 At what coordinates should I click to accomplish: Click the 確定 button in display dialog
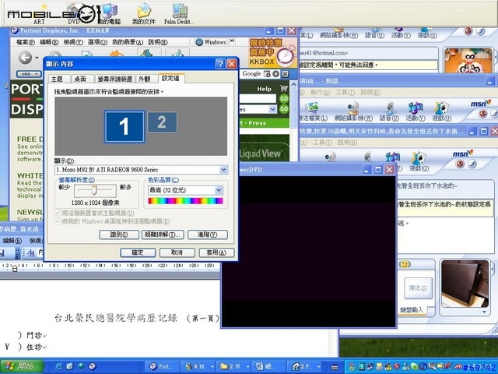coord(138,252)
